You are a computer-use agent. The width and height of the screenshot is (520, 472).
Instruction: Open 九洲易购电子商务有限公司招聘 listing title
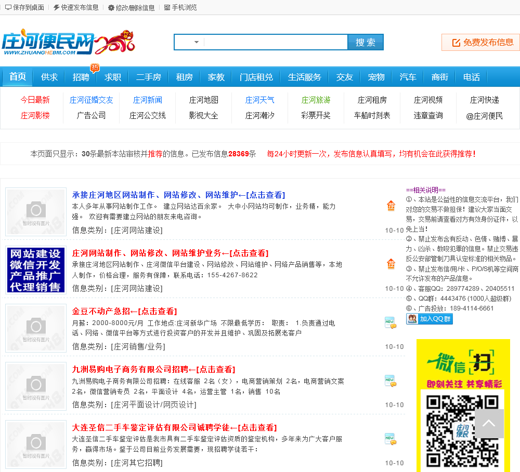pos(154,369)
